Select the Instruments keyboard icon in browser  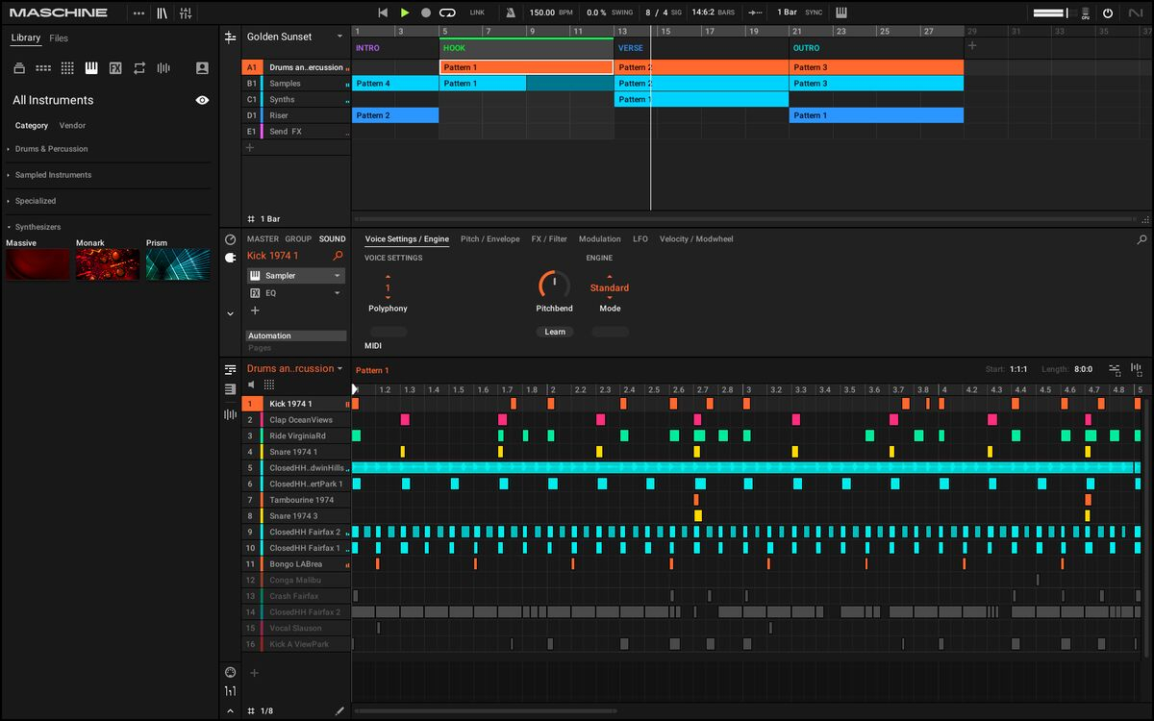pos(91,68)
